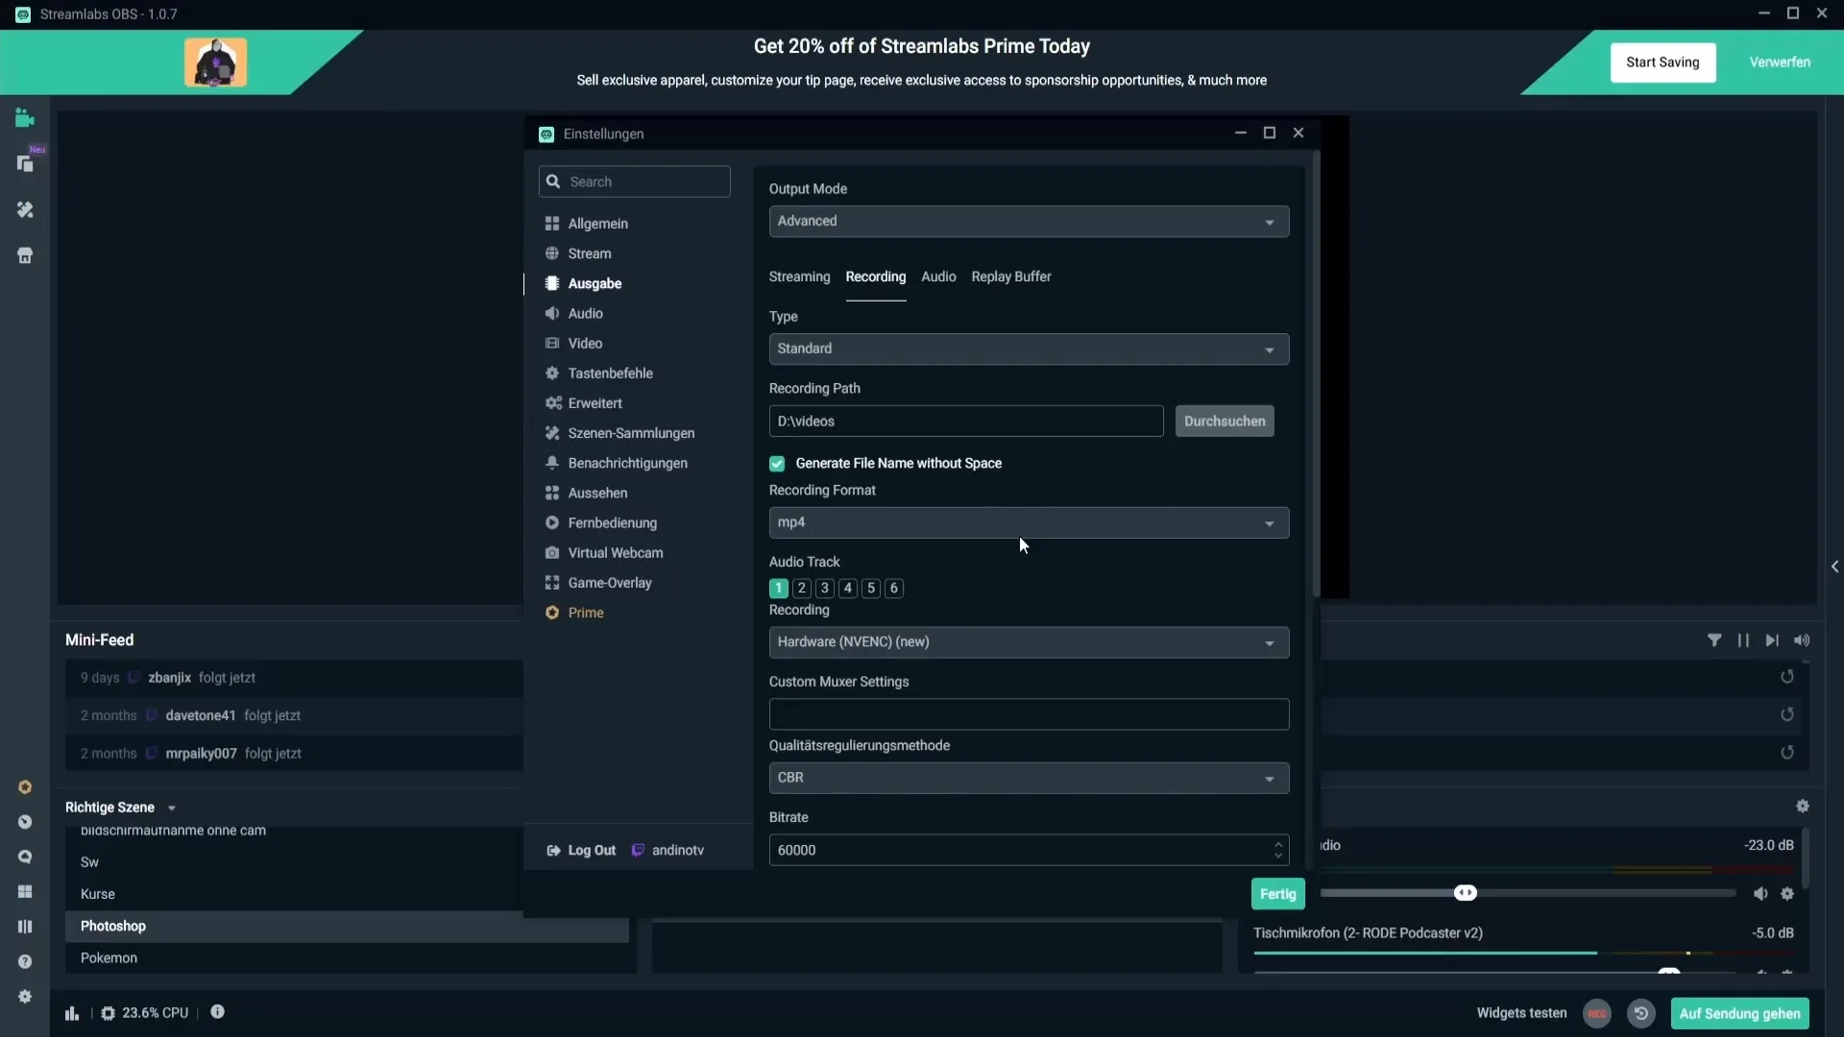Mute event sounds in Mini-Feed

(1802, 640)
